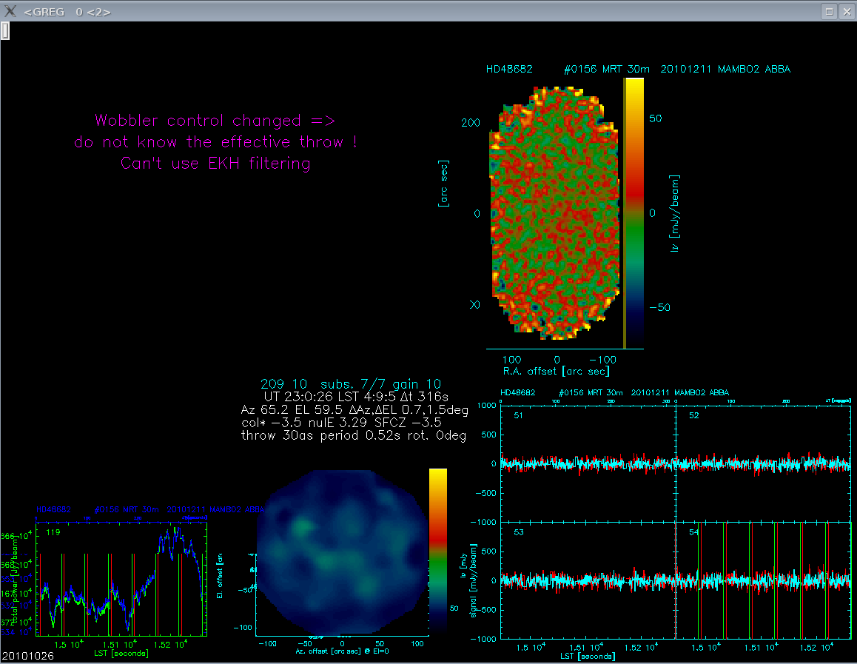Image resolution: width=857 pixels, height=664 pixels.
Task: Click the GREG window title text
Action: coord(67,12)
